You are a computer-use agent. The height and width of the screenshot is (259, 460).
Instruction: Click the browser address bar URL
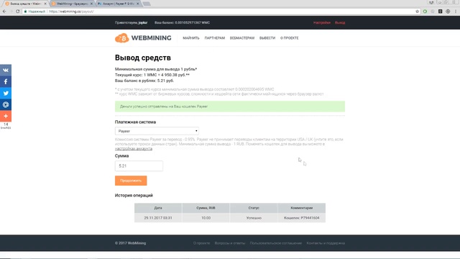(x=71, y=12)
